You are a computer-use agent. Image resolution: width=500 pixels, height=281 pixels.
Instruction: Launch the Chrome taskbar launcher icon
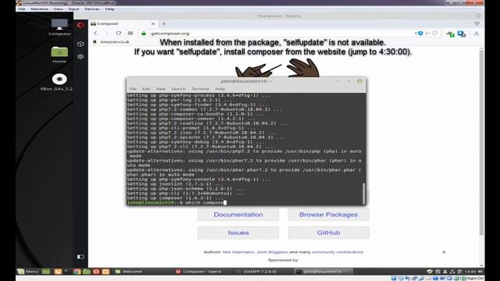pos(77,272)
